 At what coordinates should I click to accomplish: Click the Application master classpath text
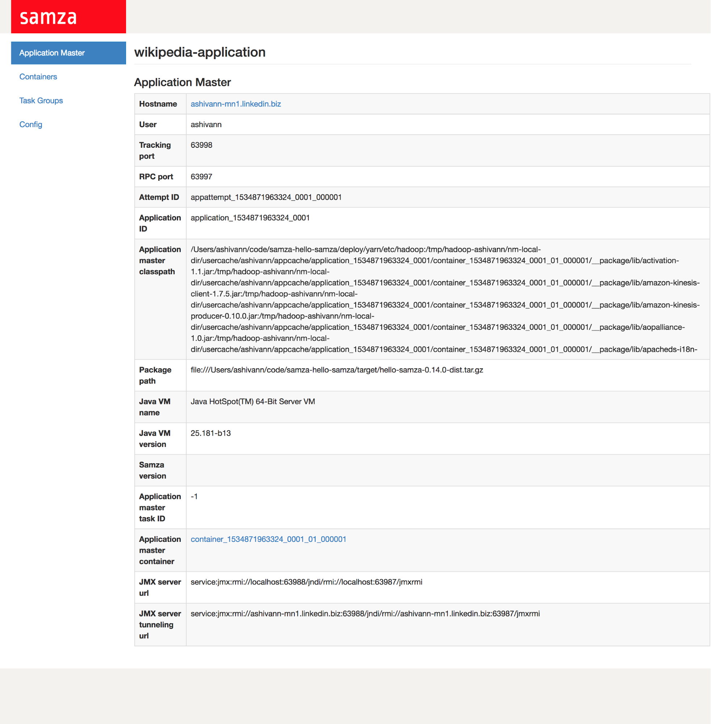(444, 300)
